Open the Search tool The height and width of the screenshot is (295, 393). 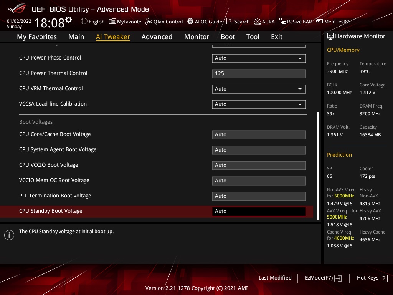[x=238, y=22]
